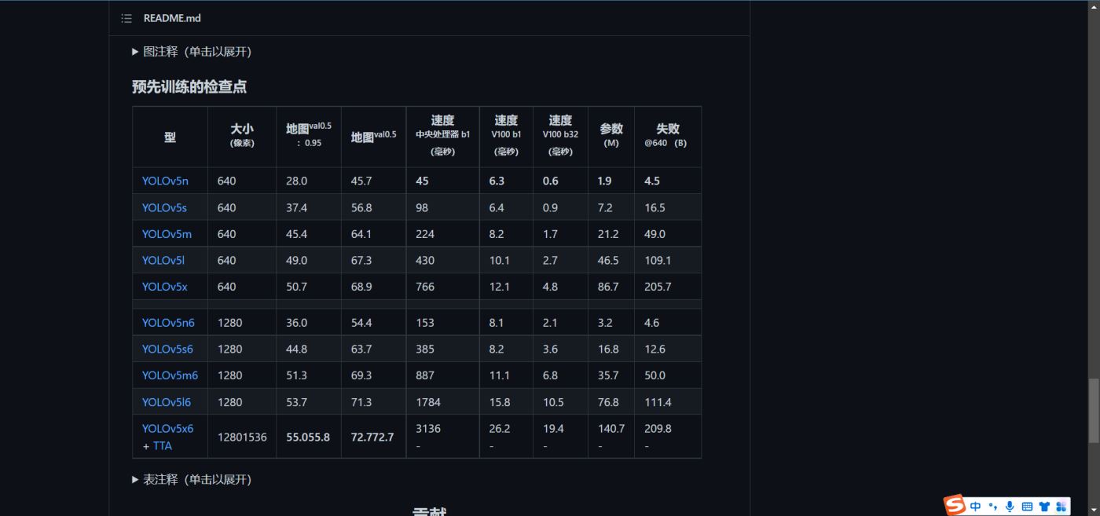Screen dimensions: 1100x516
Task: Expand the 图注释 collapsible section
Action: (x=192, y=52)
